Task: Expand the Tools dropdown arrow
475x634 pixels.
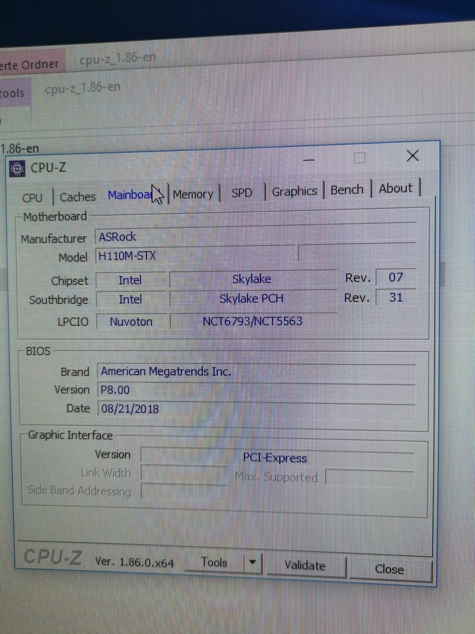Action: pos(253,563)
